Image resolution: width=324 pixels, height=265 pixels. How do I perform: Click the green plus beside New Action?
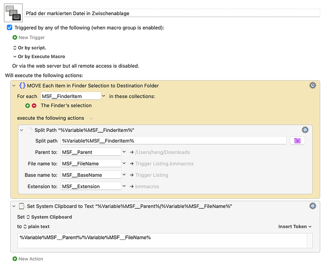coord(15,259)
